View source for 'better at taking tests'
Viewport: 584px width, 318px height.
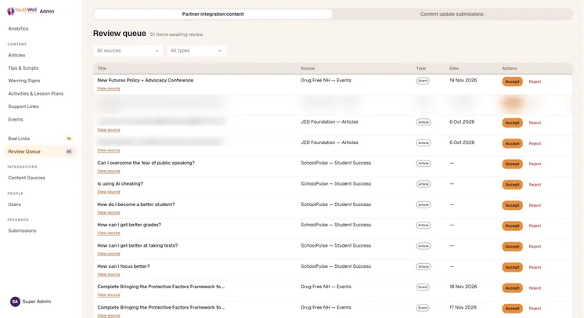click(109, 254)
